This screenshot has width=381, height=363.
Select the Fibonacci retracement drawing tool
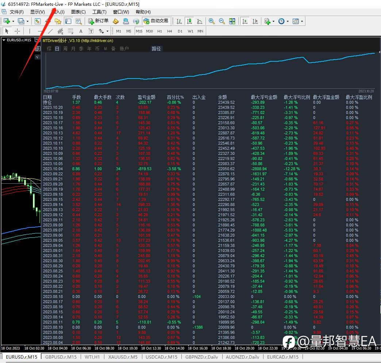pos(70,31)
